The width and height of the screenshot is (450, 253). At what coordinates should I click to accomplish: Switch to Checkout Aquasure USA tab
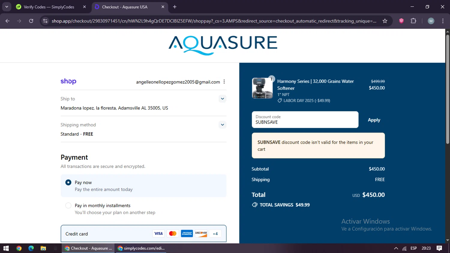tap(124, 7)
